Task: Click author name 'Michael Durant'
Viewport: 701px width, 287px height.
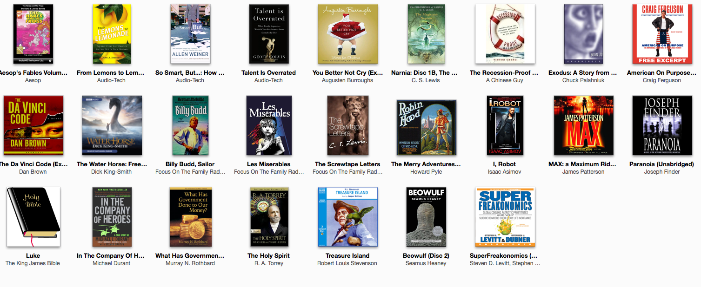Action: tap(112, 263)
